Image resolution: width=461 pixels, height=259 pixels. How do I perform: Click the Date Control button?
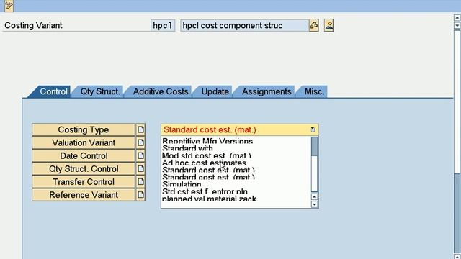click(x=84, y=155)
